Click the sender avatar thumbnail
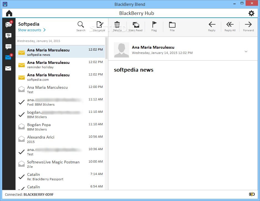Screen dimensions: 260x201 [121, 50]
